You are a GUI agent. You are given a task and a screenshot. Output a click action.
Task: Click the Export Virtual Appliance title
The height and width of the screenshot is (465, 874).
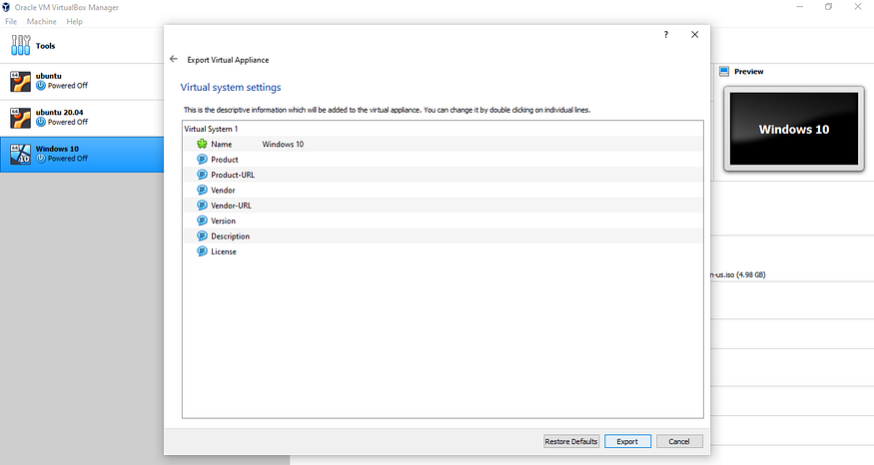[x=228, y=60]
